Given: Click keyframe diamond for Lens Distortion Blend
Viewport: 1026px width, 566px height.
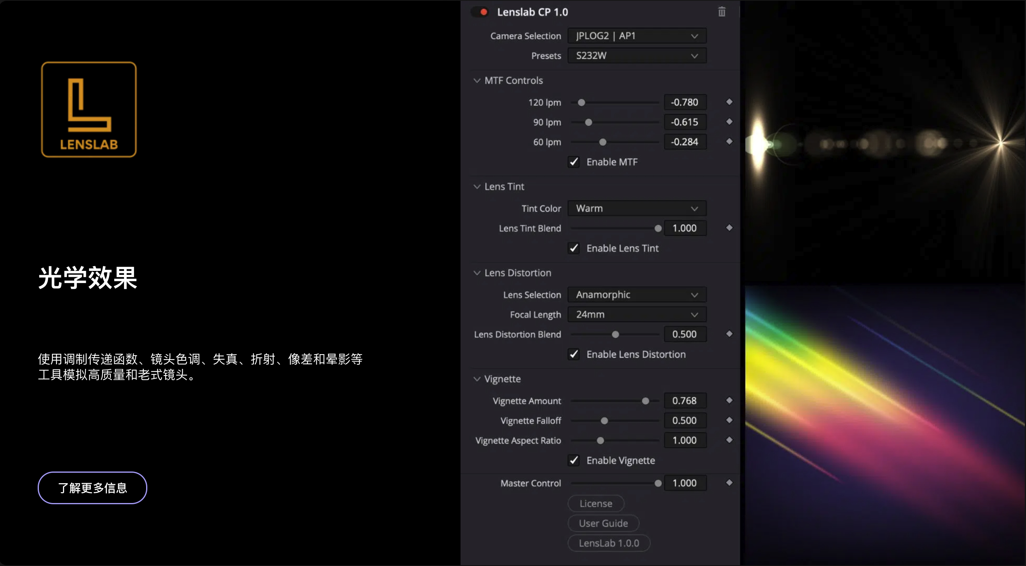Looking at the screenshot, I should 729,334.
